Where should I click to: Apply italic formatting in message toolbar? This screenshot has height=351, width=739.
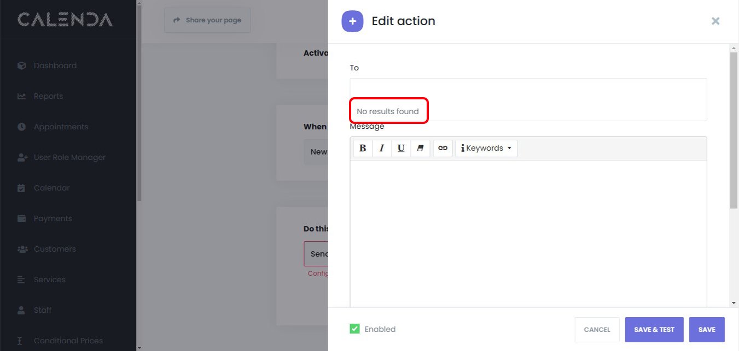click(x=382, y=148)
